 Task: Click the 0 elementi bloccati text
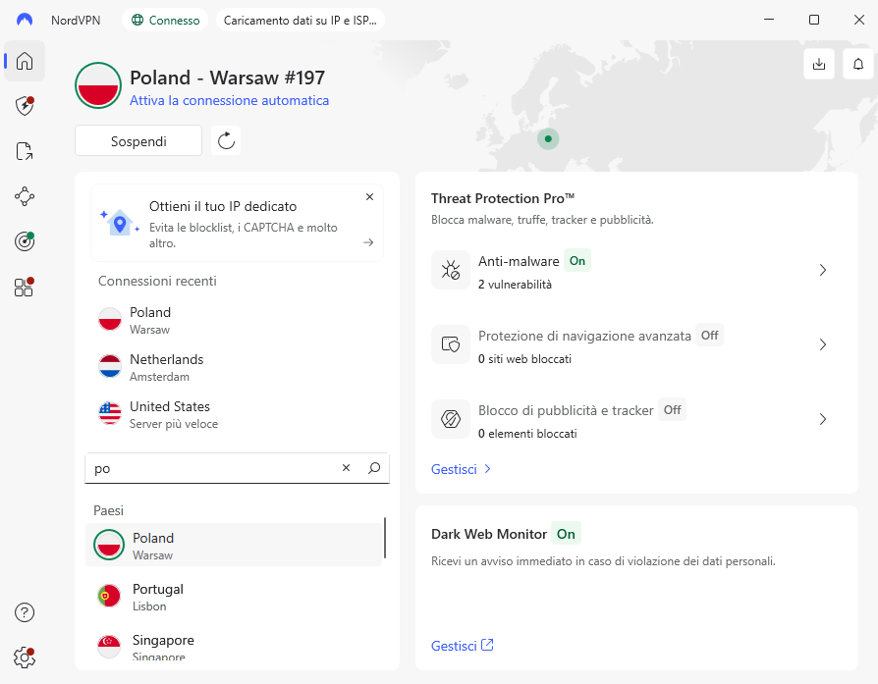[x=527, y=433]
